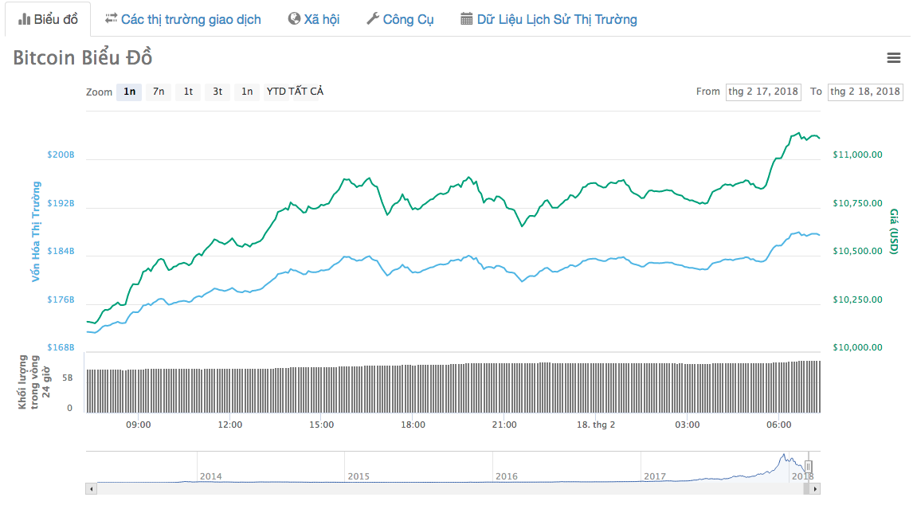Click the 06:00 time axis label
This screenshot has width=913, height=505.
[x=779, y=425]
